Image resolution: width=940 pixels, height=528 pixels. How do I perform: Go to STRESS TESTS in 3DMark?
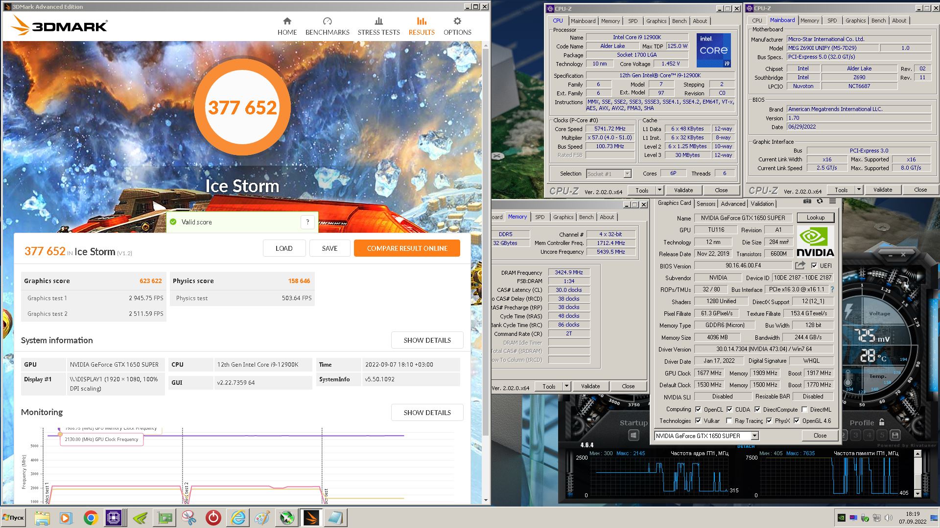(378, 26)
